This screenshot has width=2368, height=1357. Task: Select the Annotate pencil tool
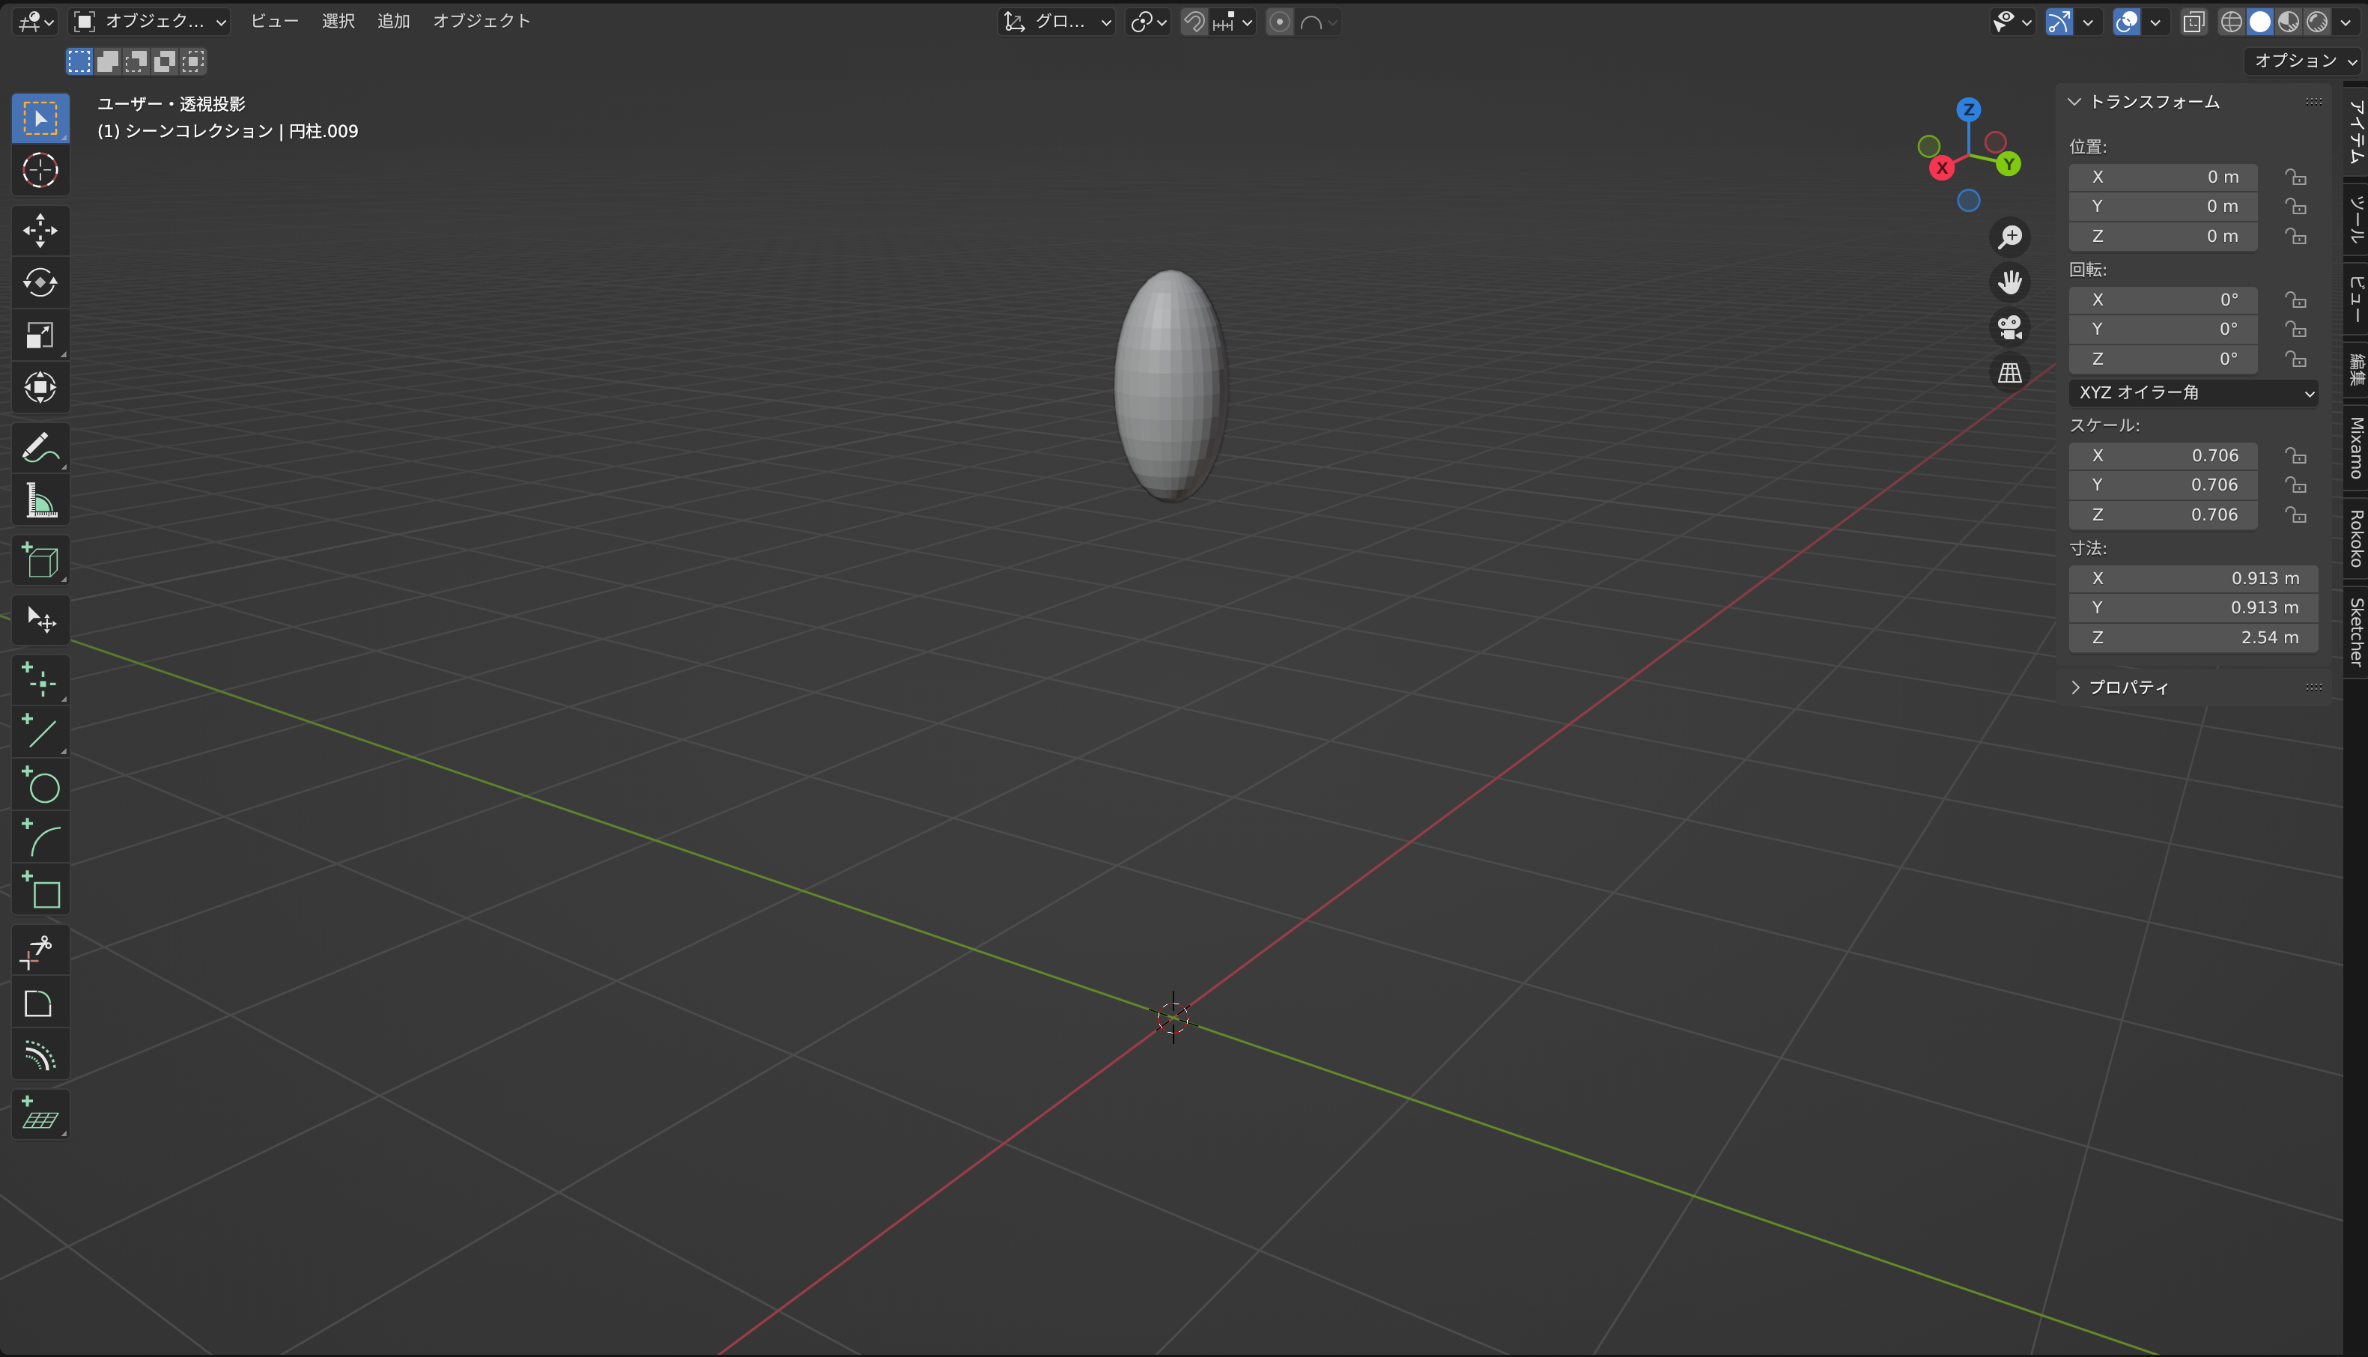coord(40,449)
